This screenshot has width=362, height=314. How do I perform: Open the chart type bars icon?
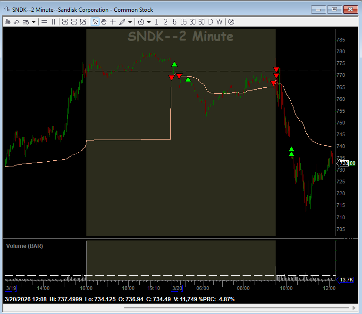[8, 22]
